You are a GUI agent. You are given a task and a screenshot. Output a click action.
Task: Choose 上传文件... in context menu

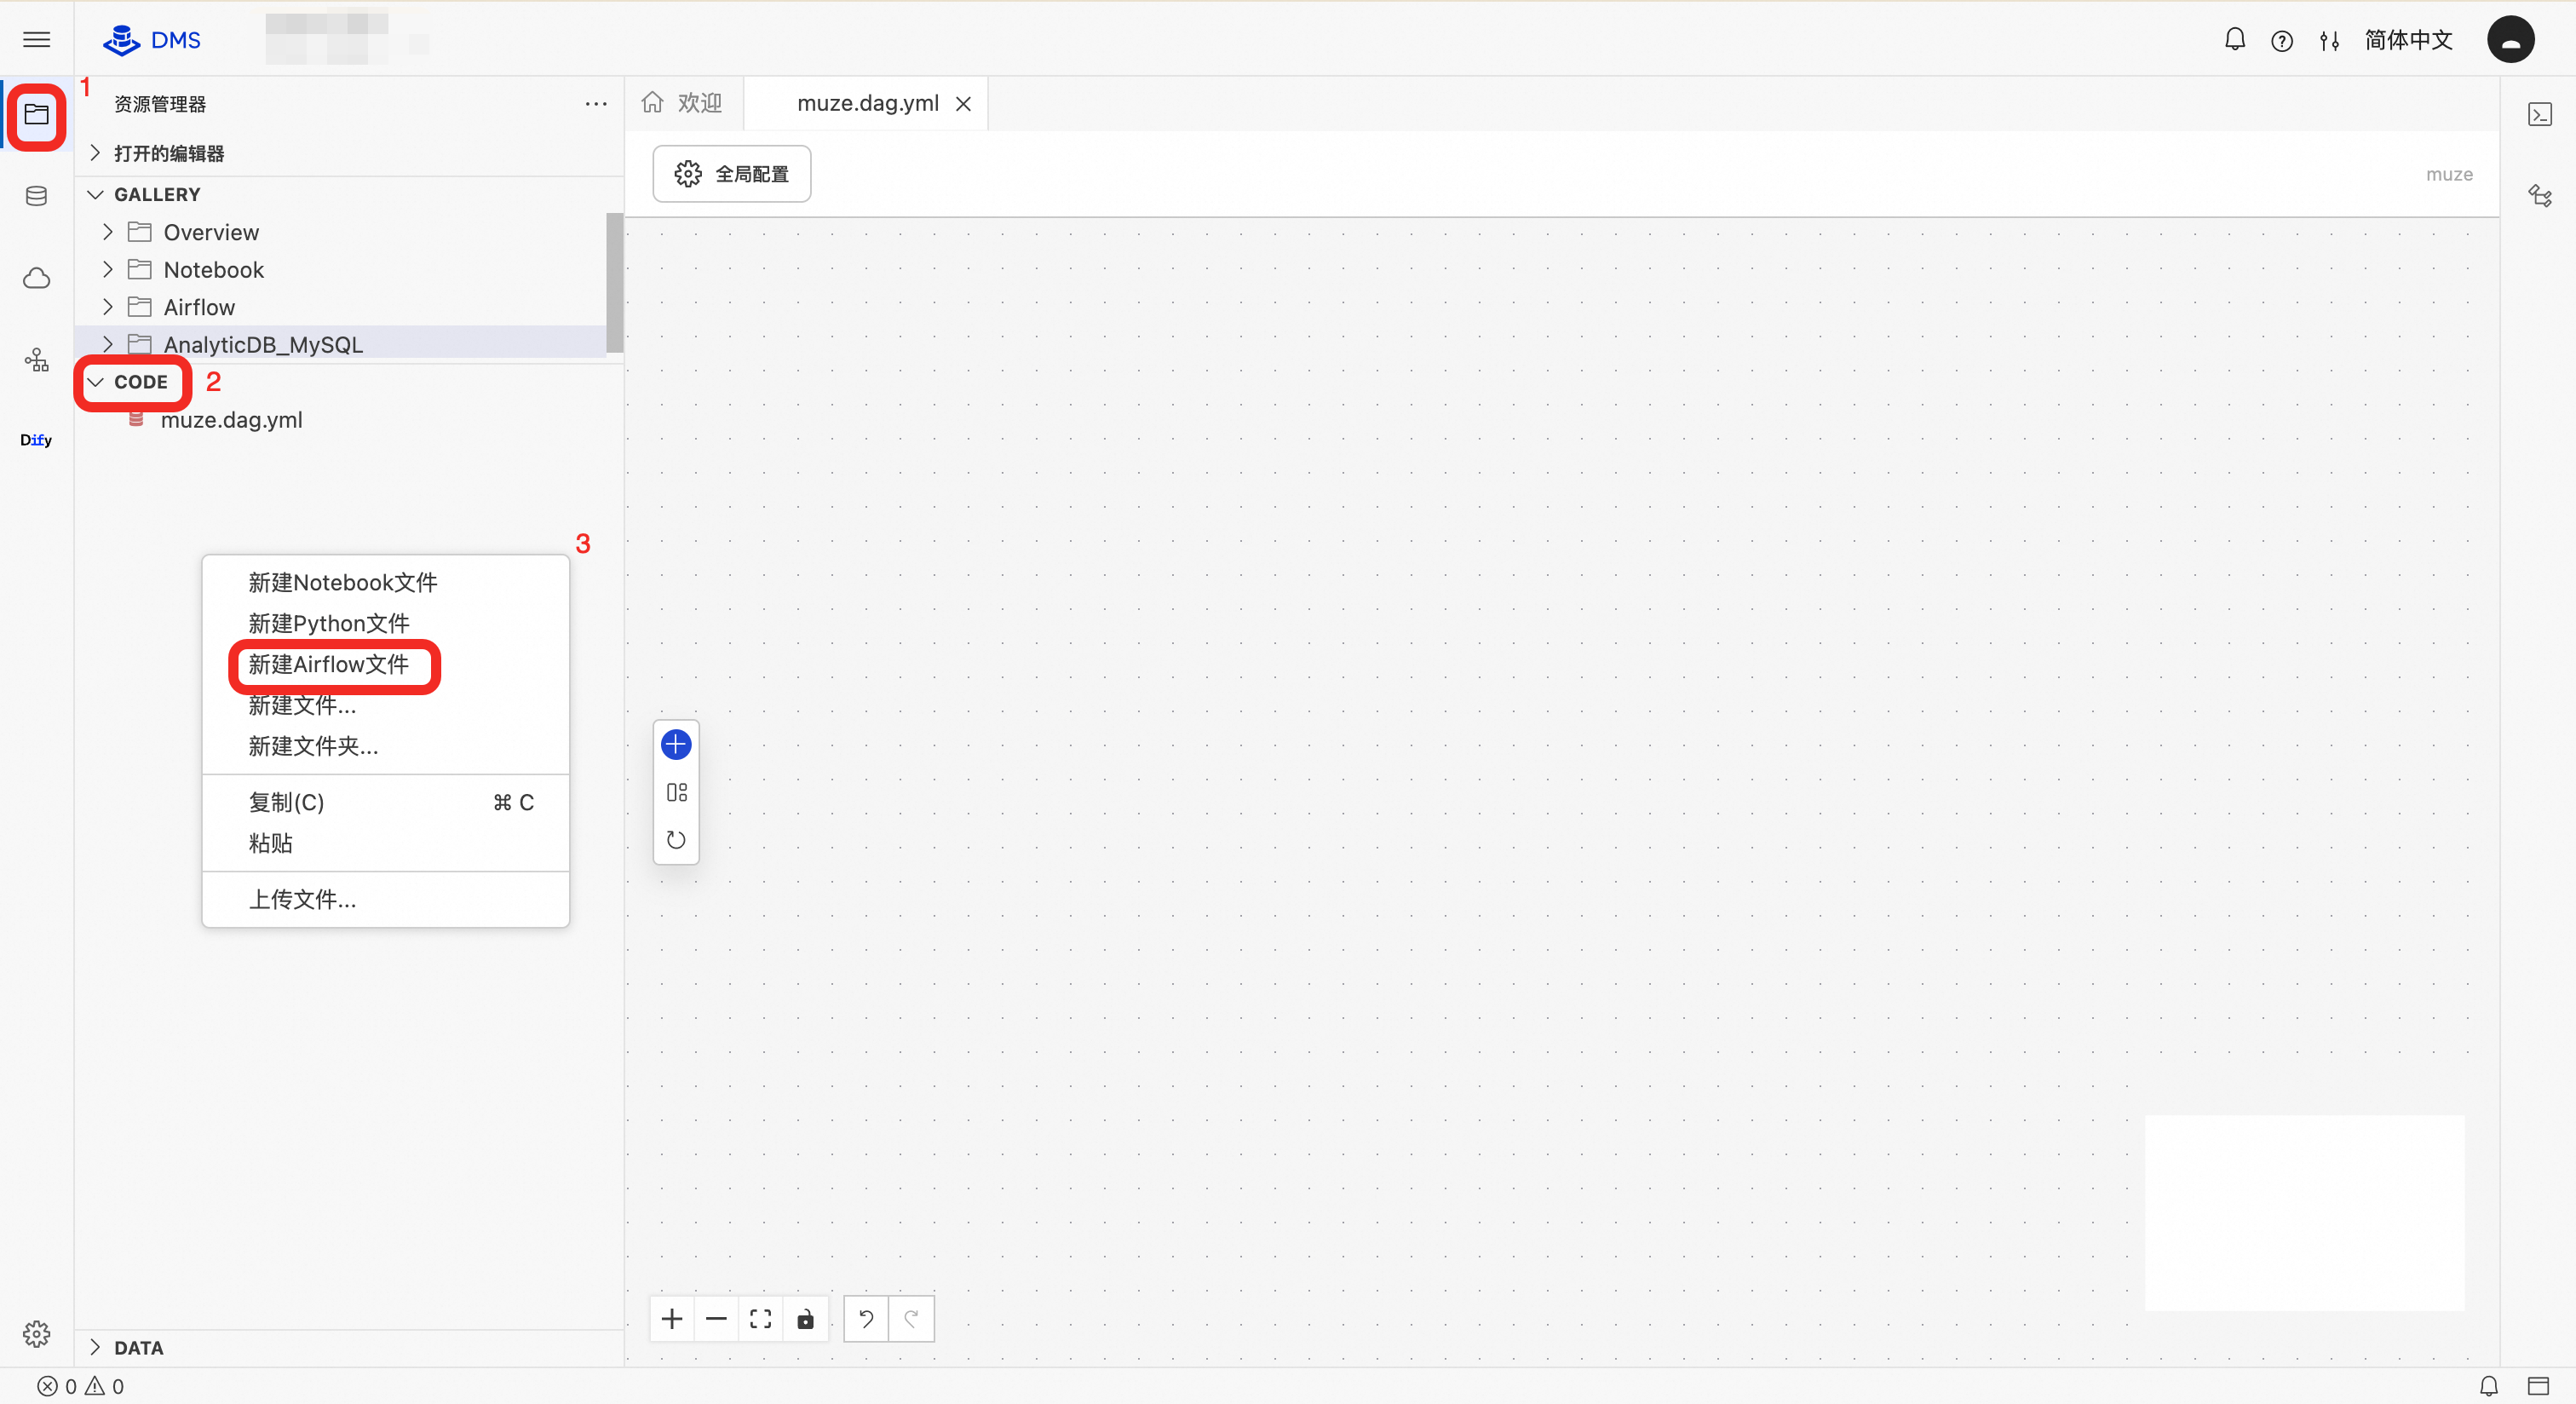point(302,899)
